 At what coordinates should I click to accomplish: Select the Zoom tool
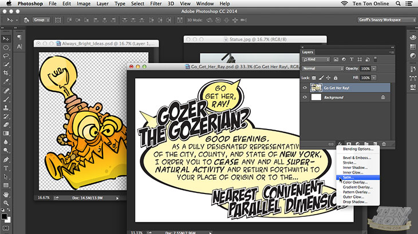[x=7, y=201]
